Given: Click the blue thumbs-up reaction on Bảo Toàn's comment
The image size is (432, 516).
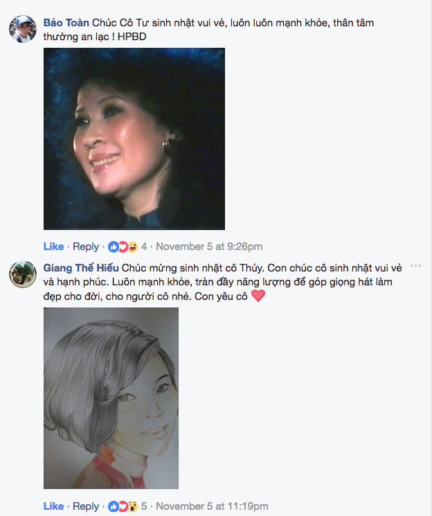Looking at the screenshot, I should click(113, 247).
